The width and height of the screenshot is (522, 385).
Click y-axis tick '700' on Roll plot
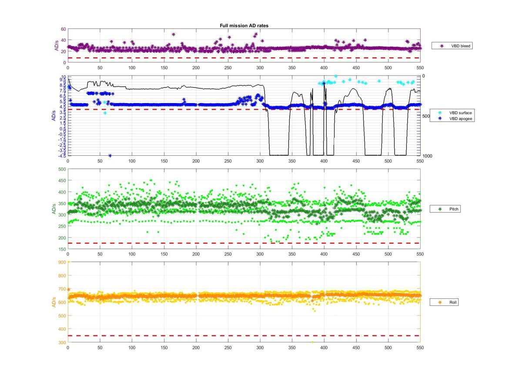point(62,289)
